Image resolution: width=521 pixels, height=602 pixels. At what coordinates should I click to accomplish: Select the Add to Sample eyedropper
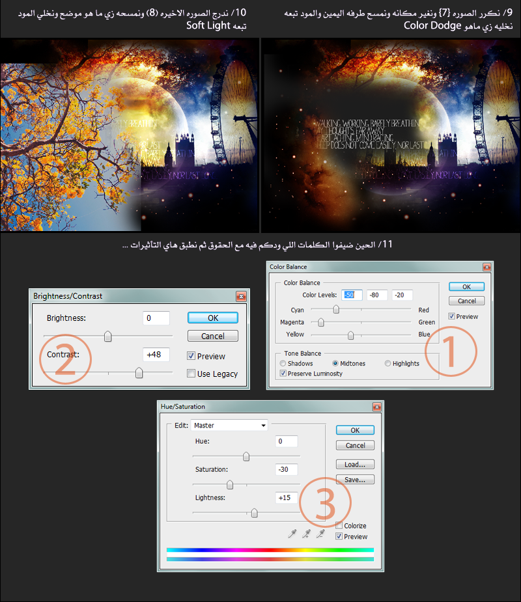pyautogui.click(x=306, y=534)
